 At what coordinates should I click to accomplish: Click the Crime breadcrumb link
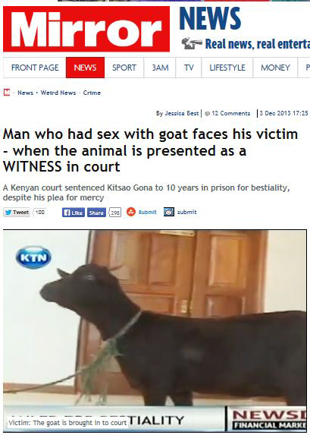pos(92,93)
